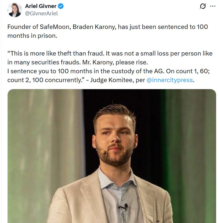The width and height of the screenshot is (219, 223).
Task: Open the Grok icon on the tweet
Action: [203, 6]
